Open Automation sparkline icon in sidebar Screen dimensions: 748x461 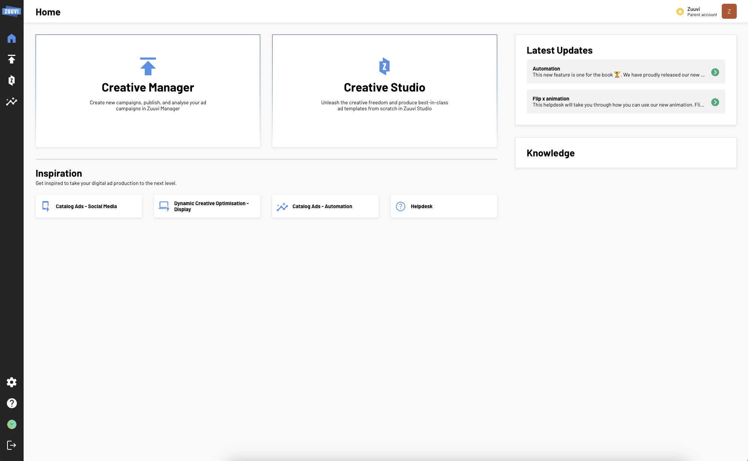12,101
